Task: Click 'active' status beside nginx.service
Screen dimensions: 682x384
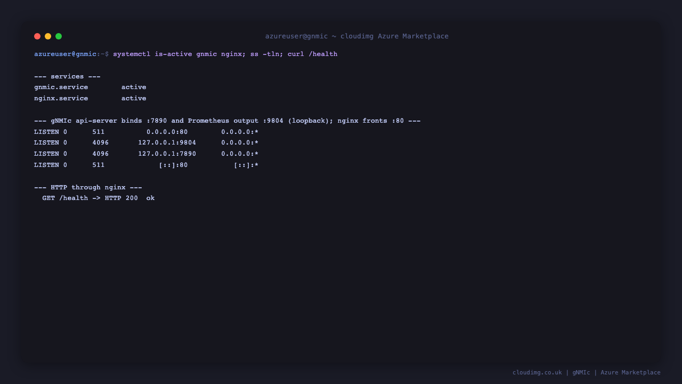Action: 134,98
